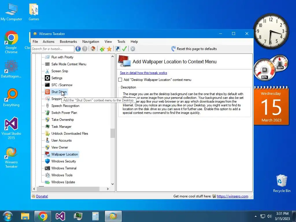Select the Games folder desktop icon
This screenshot has width=296, height=222.
click(34, 12)
